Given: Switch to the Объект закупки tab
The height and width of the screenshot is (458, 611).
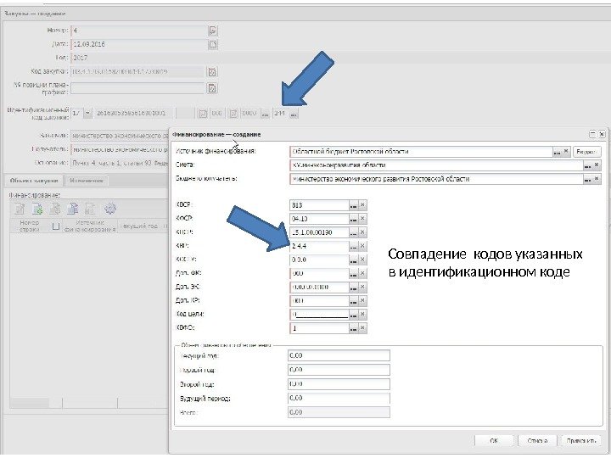Looking at the screenshot, I should point(34,181).
